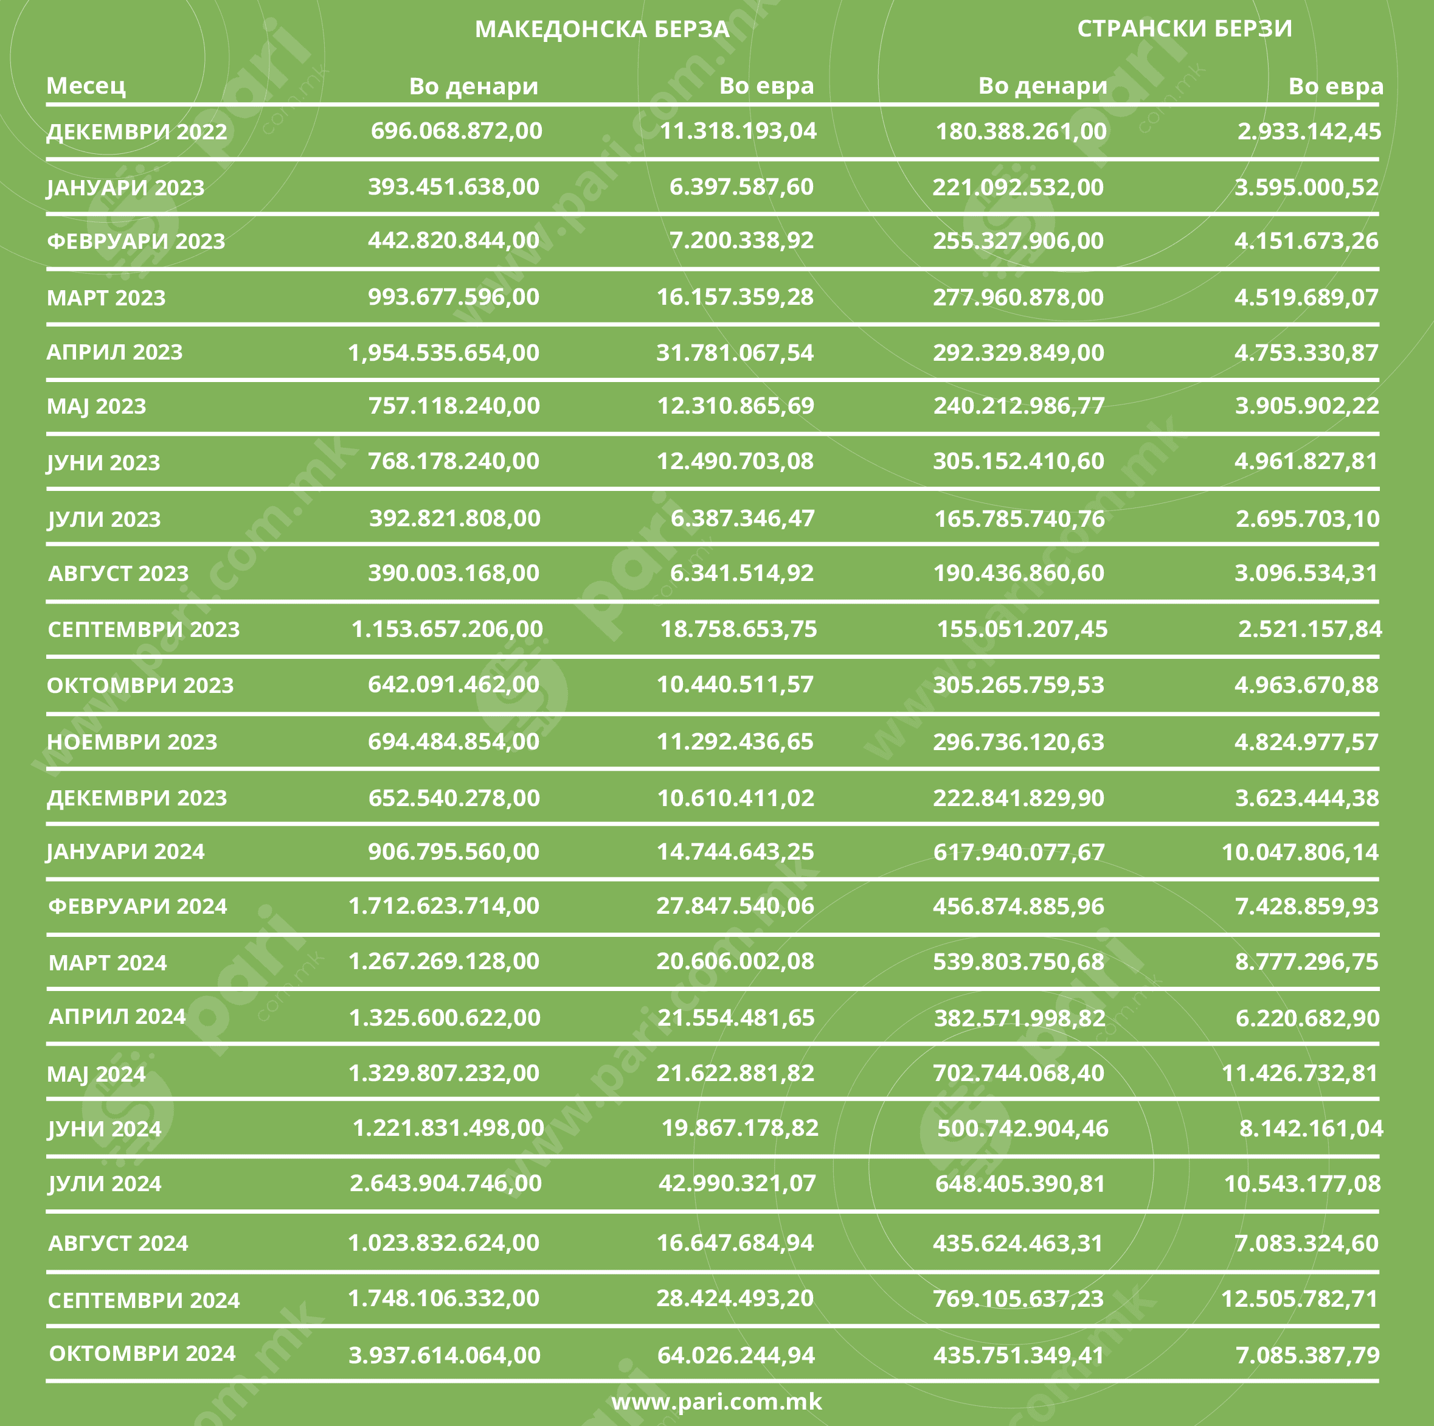
Task: Select the ФЕВРУАРИ 2023 month cell
Action: (136, 242)
